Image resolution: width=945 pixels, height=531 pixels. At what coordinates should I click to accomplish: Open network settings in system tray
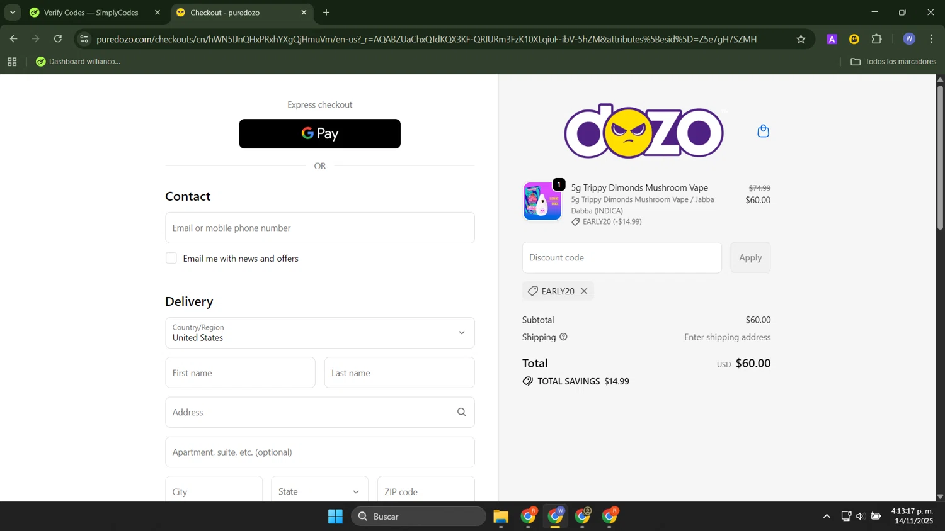tap(845, 517)
